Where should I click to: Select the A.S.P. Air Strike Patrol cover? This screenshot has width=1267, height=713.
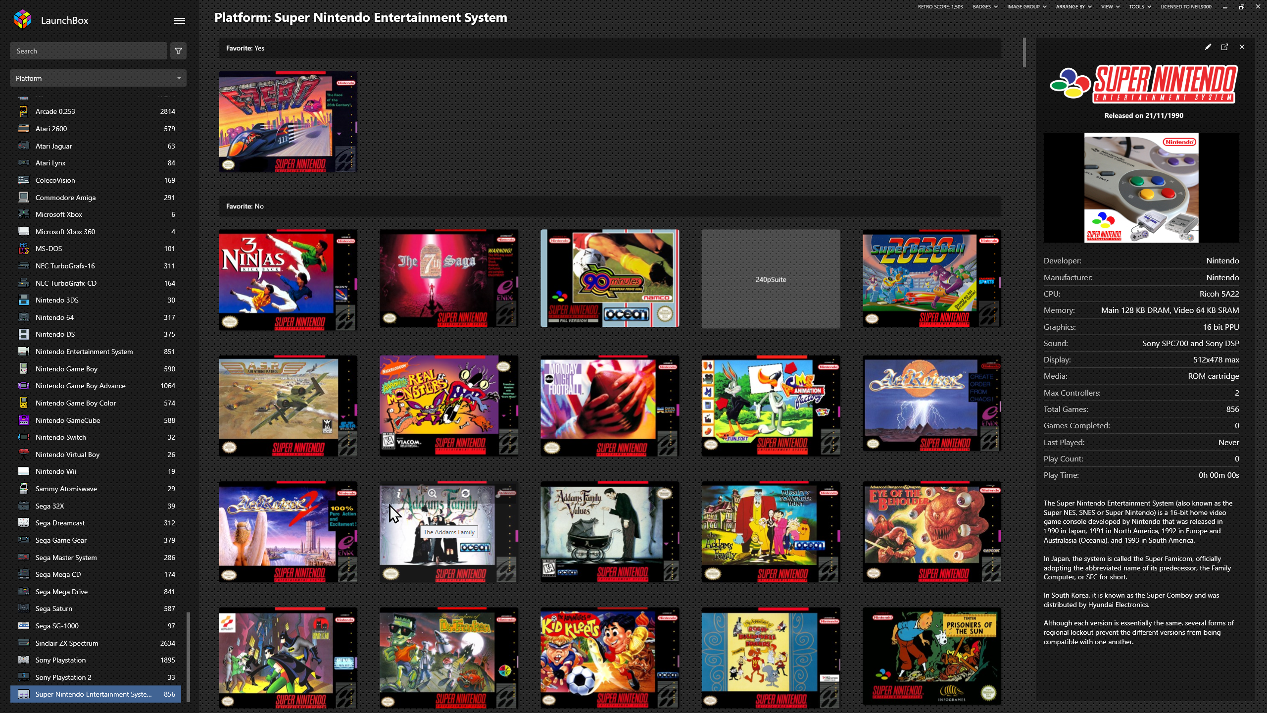(x=288, y=406)
